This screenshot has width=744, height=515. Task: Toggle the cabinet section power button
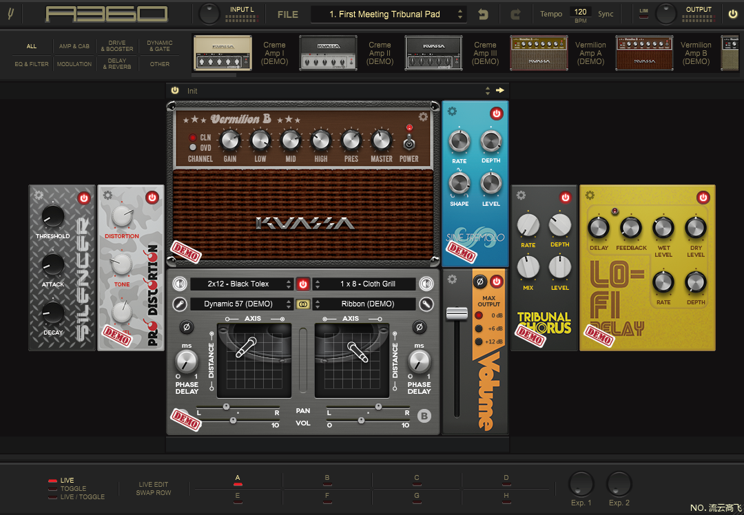(302, 284)
